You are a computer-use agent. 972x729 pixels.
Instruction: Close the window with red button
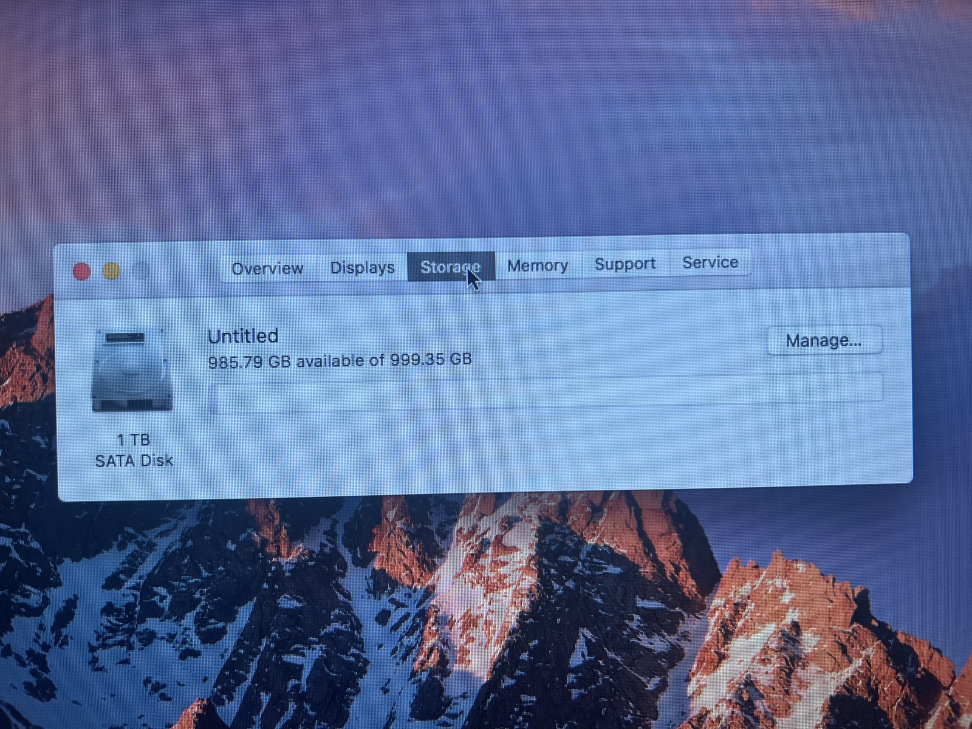pos(82,272)
